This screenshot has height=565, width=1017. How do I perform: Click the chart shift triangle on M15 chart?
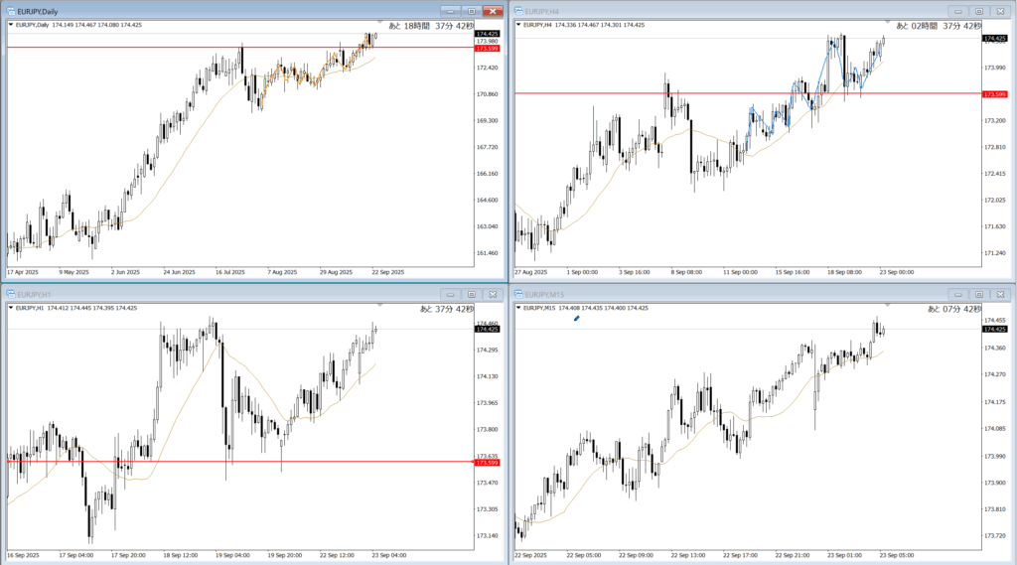[889, 304]
